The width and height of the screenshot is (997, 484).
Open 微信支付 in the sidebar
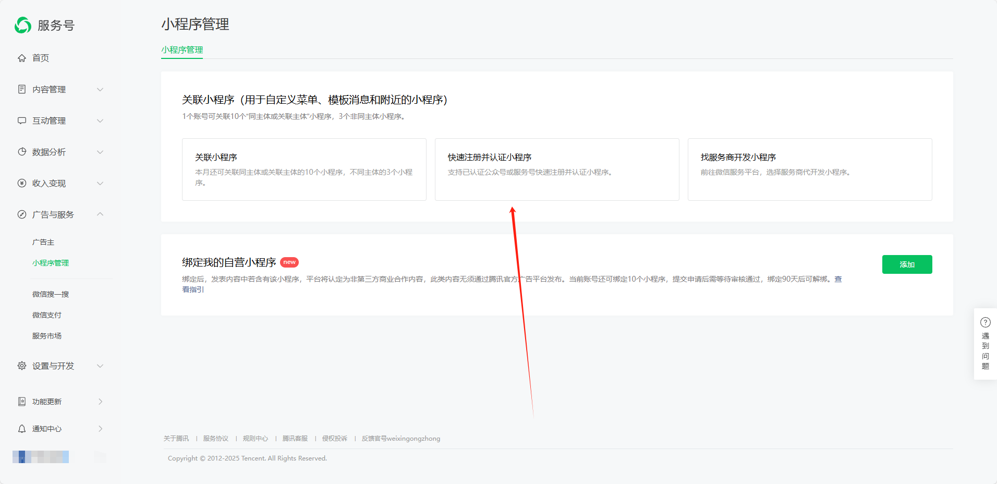click(x=47, y=315)
